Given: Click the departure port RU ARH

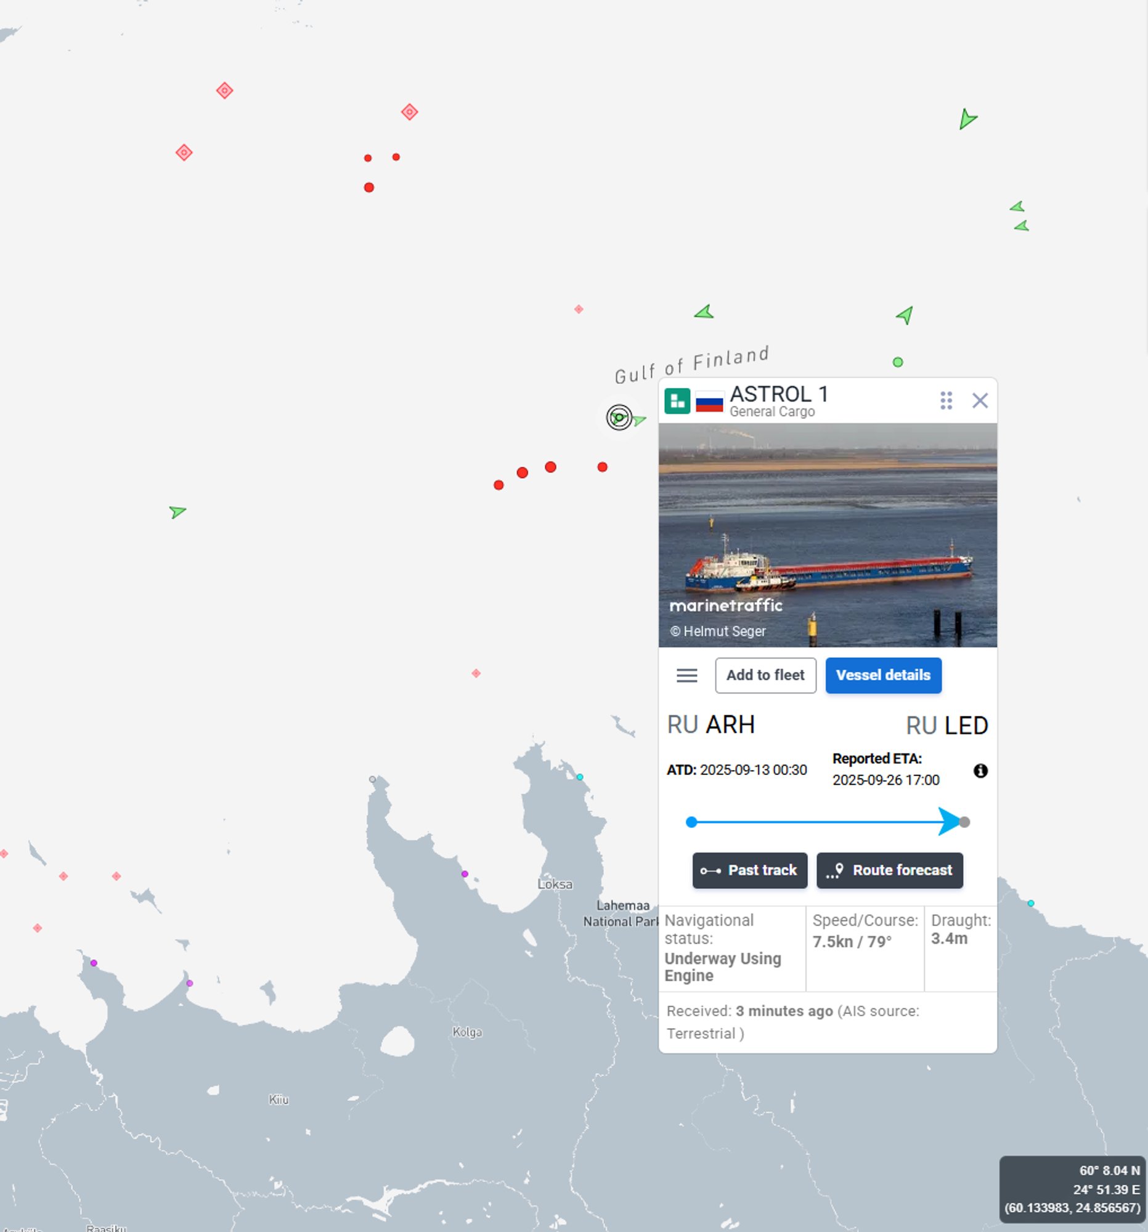Looking at the screenshot, I should coord(710,724).
